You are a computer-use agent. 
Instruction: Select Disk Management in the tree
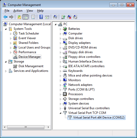click(x=31, y=66)
